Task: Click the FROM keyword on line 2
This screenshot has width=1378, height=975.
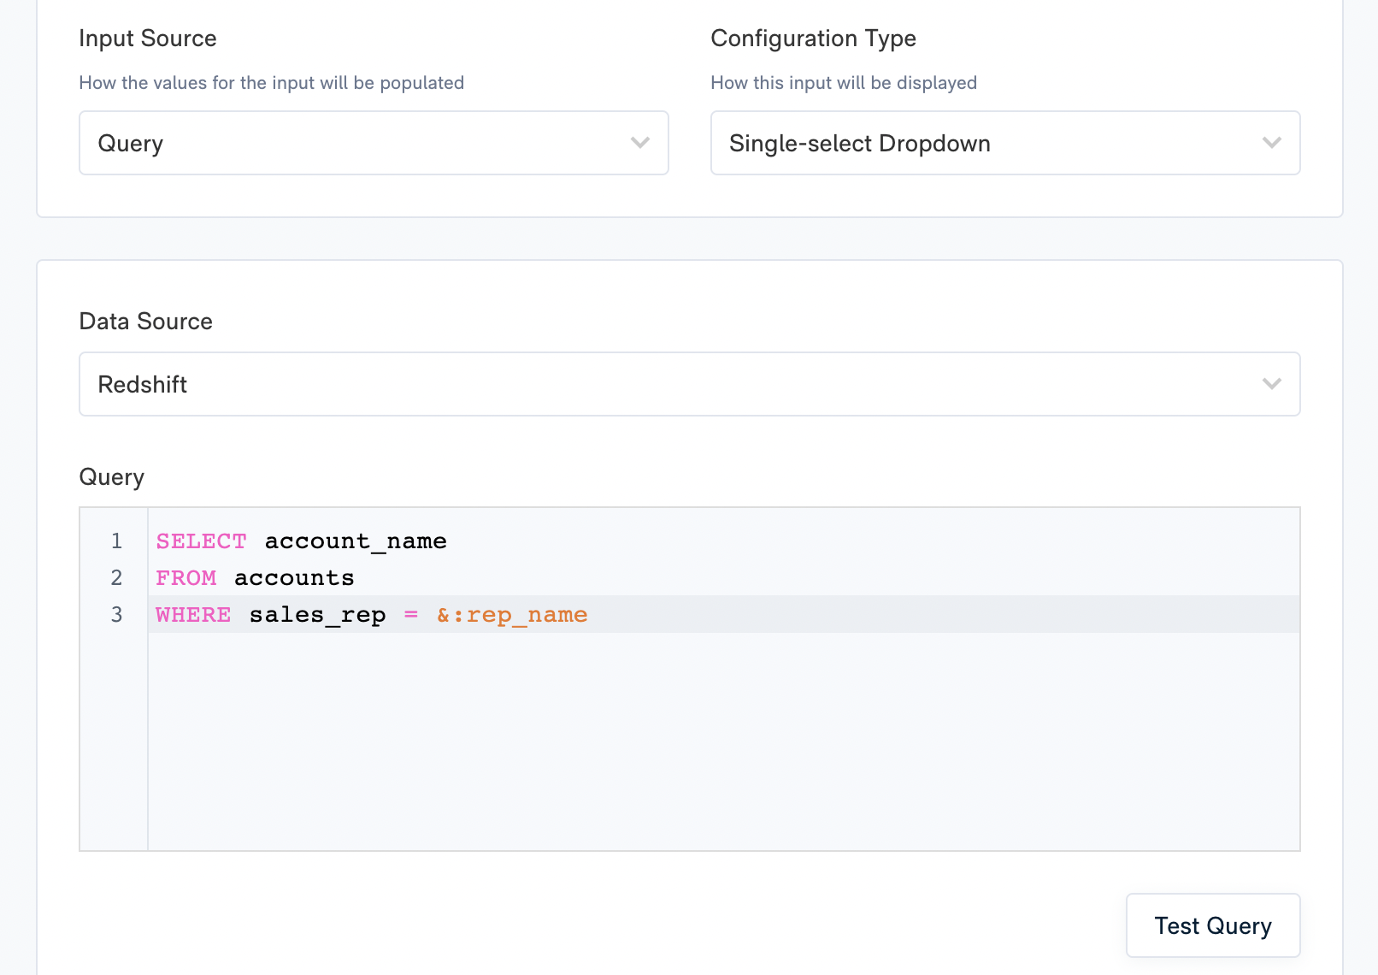Action: coord(185,577)
